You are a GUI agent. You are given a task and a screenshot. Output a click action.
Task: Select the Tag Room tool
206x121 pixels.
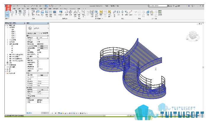[96, 14]
